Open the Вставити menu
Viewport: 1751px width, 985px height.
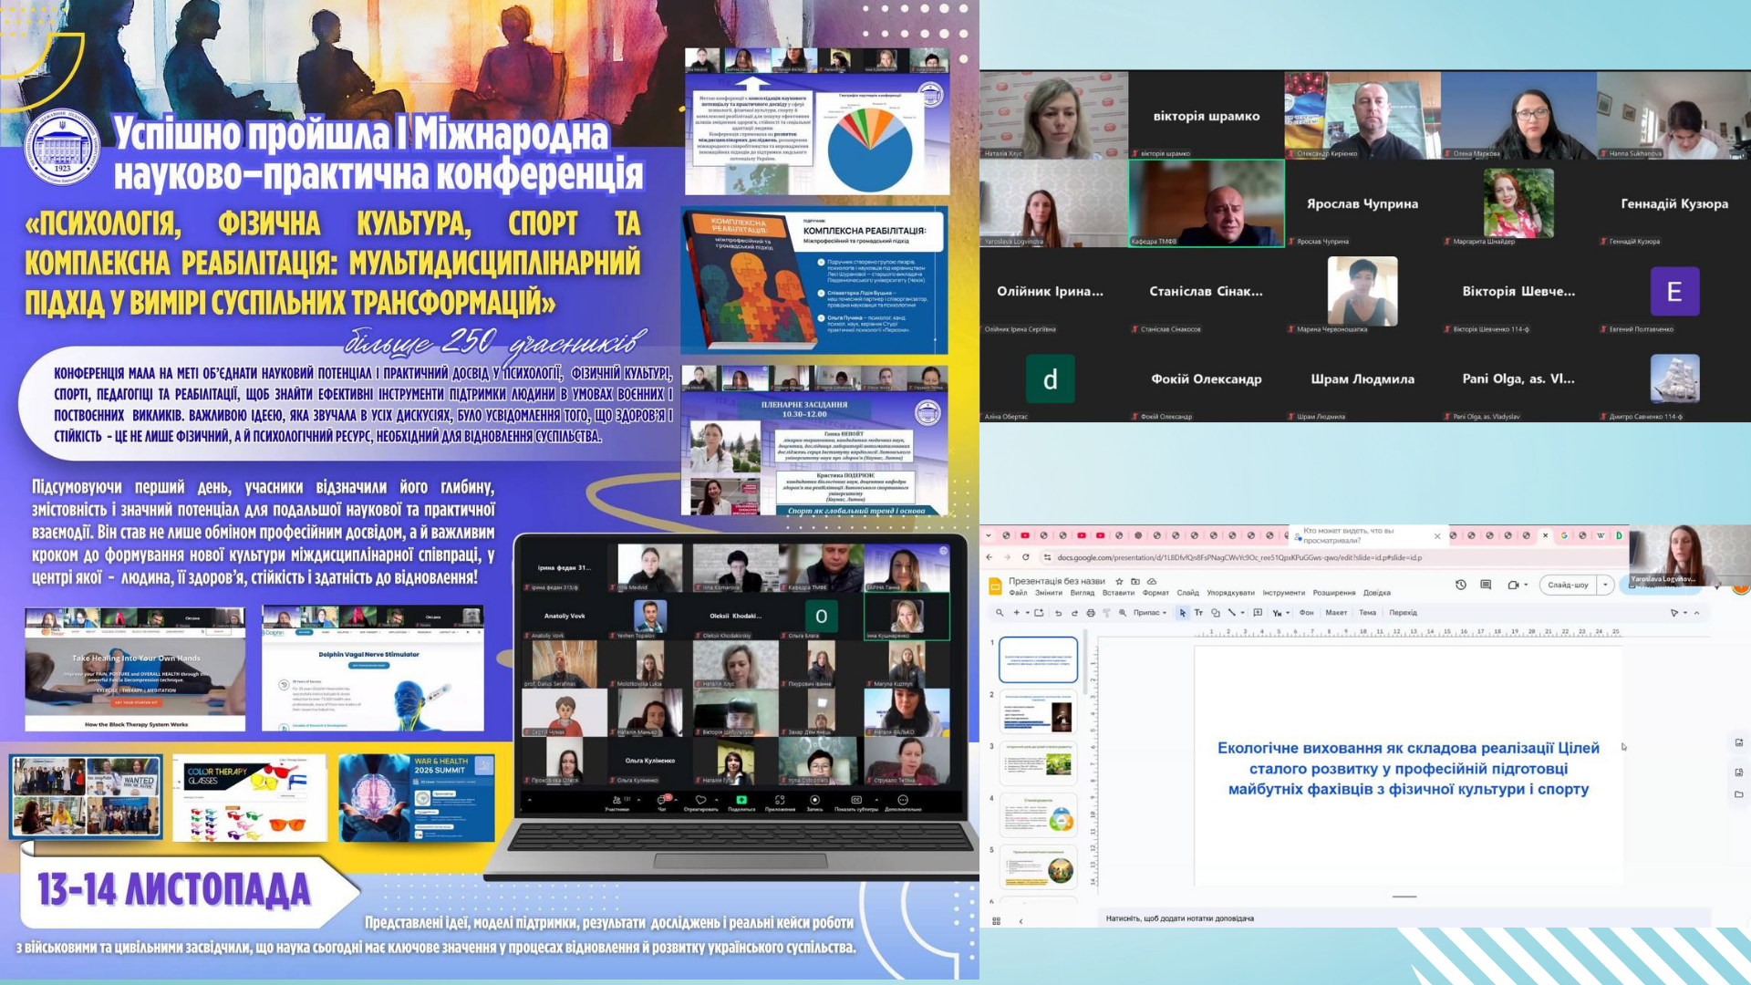(x=1118, y=593)
